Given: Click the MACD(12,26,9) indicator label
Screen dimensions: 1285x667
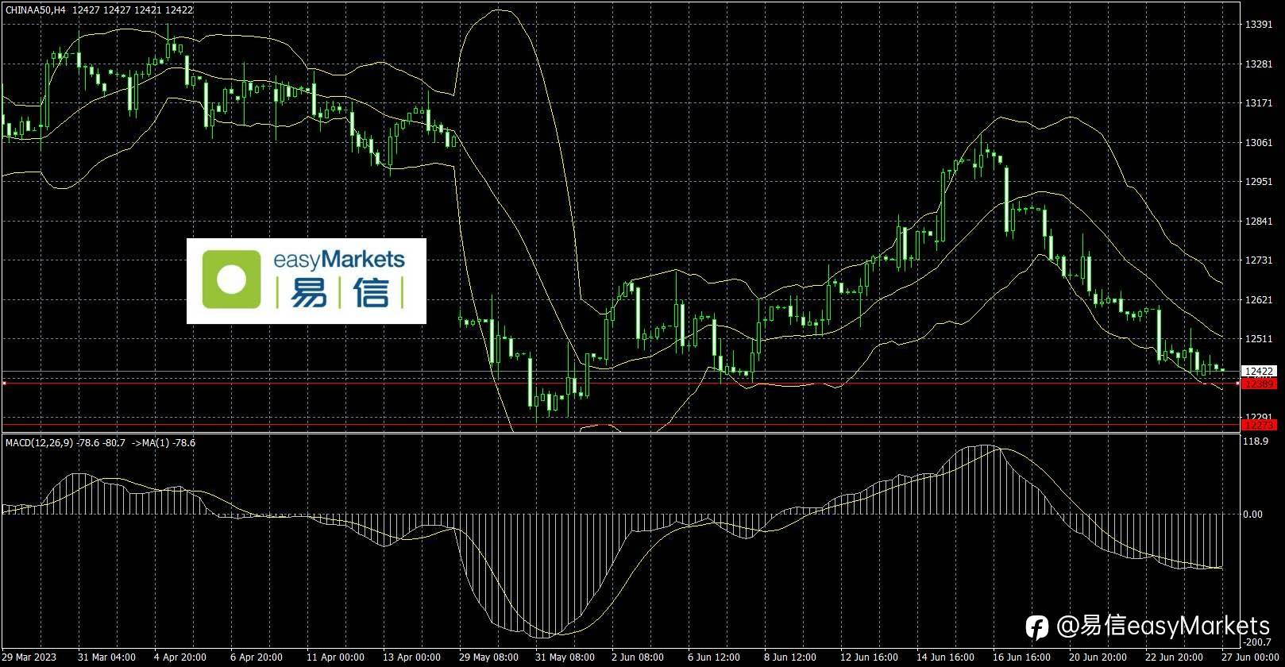Looking at the screenshot, I should 40,442.
